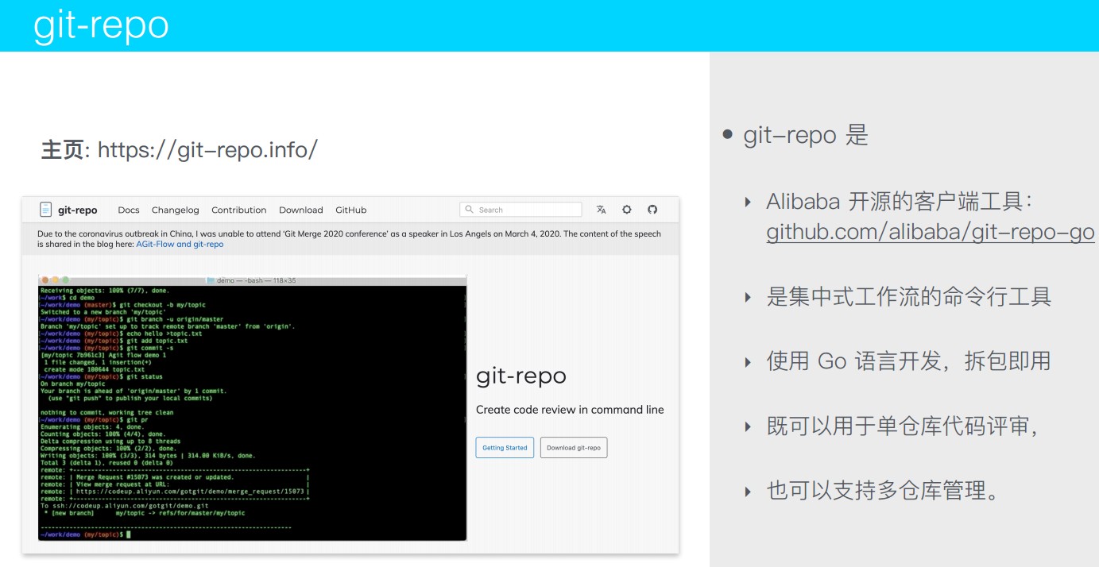Expand the Alibaba 开源的客户端工具 bullet arrow
Viewport: 1099px width, 567px height.
point(748,202)
